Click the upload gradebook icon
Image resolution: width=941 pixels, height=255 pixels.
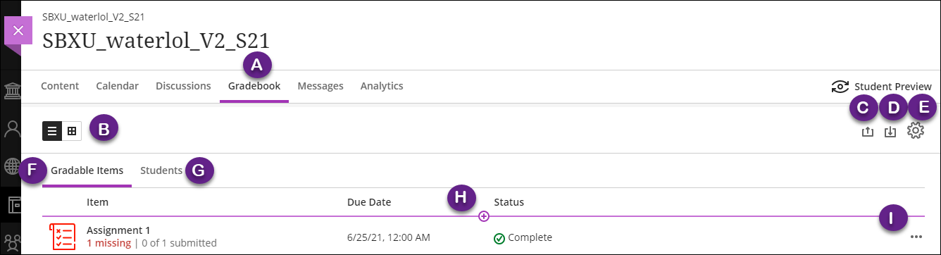point(868,131)
